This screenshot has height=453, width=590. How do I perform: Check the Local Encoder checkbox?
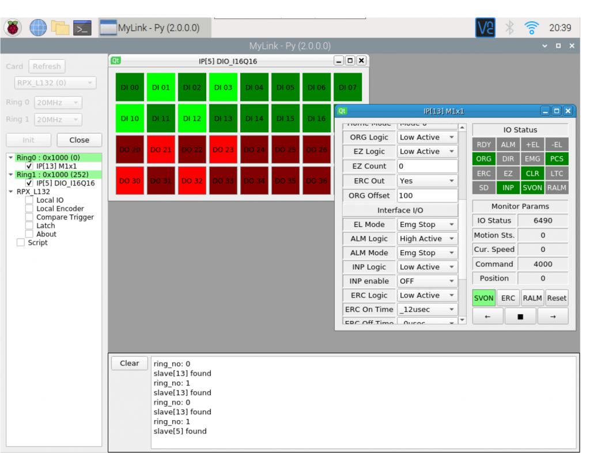pyautogui.click(x=29, y=209)
